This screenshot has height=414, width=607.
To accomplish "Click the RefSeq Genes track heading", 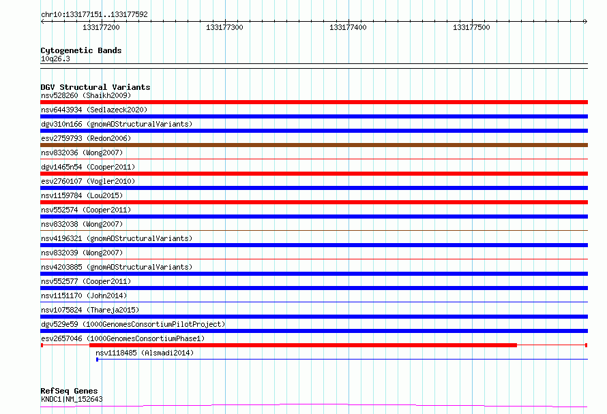I will click(69, 391).
